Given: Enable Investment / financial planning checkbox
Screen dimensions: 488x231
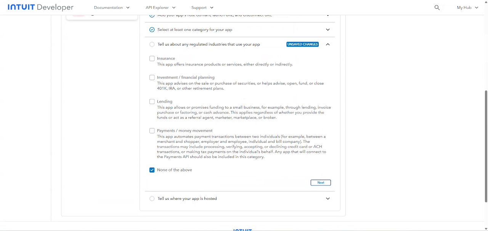Looking at the screenshot, I should click(152, 78).
